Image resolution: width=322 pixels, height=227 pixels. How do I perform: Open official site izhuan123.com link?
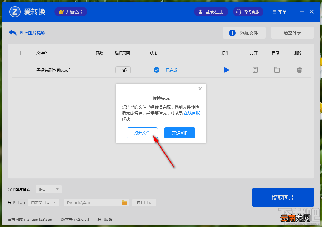point(40,220)
